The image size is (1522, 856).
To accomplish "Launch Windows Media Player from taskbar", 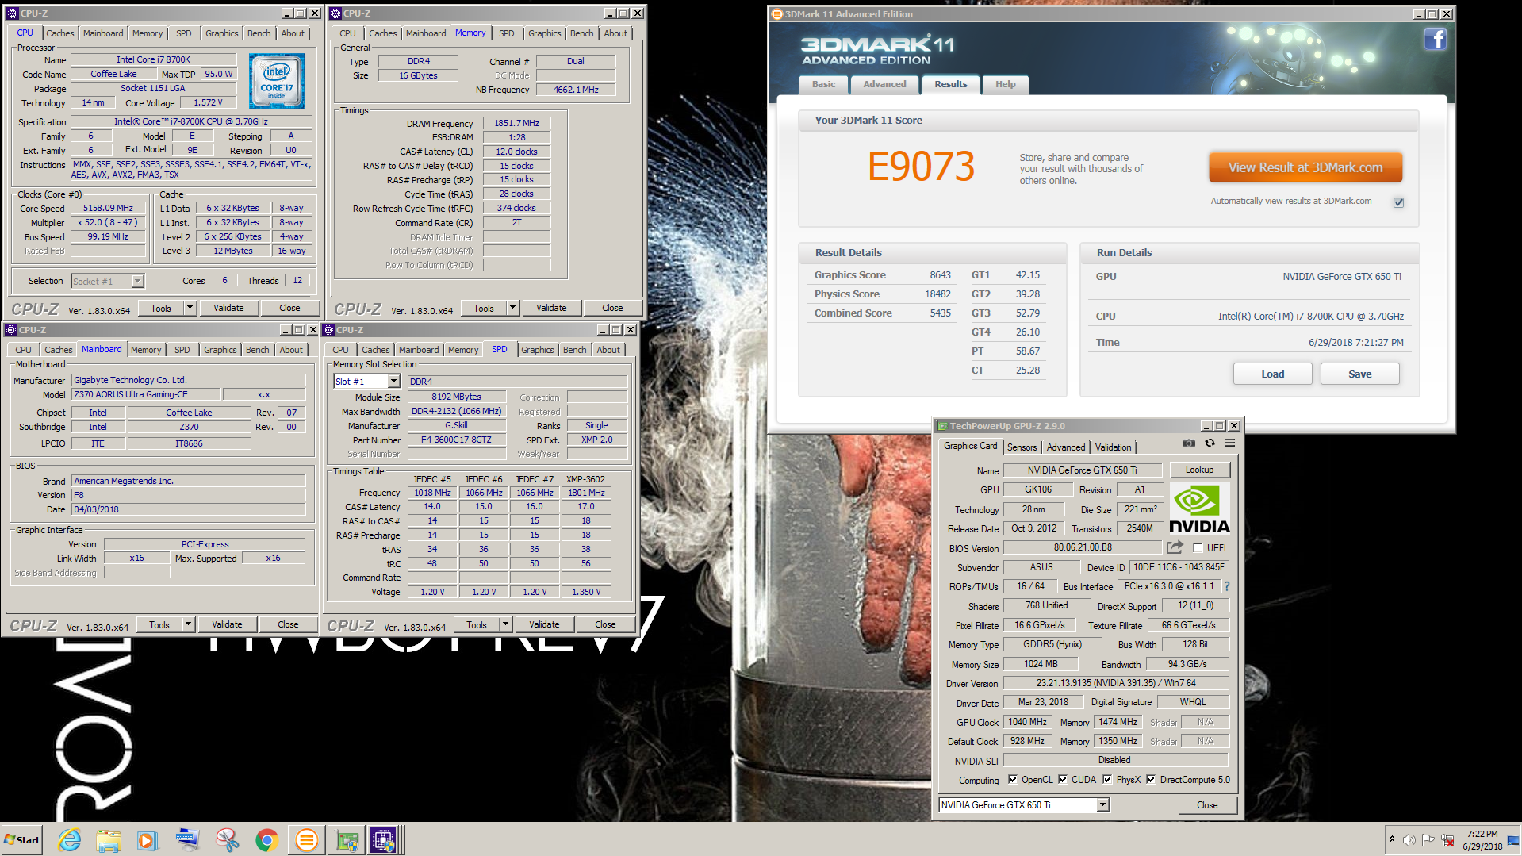I will tap(148, 840).
